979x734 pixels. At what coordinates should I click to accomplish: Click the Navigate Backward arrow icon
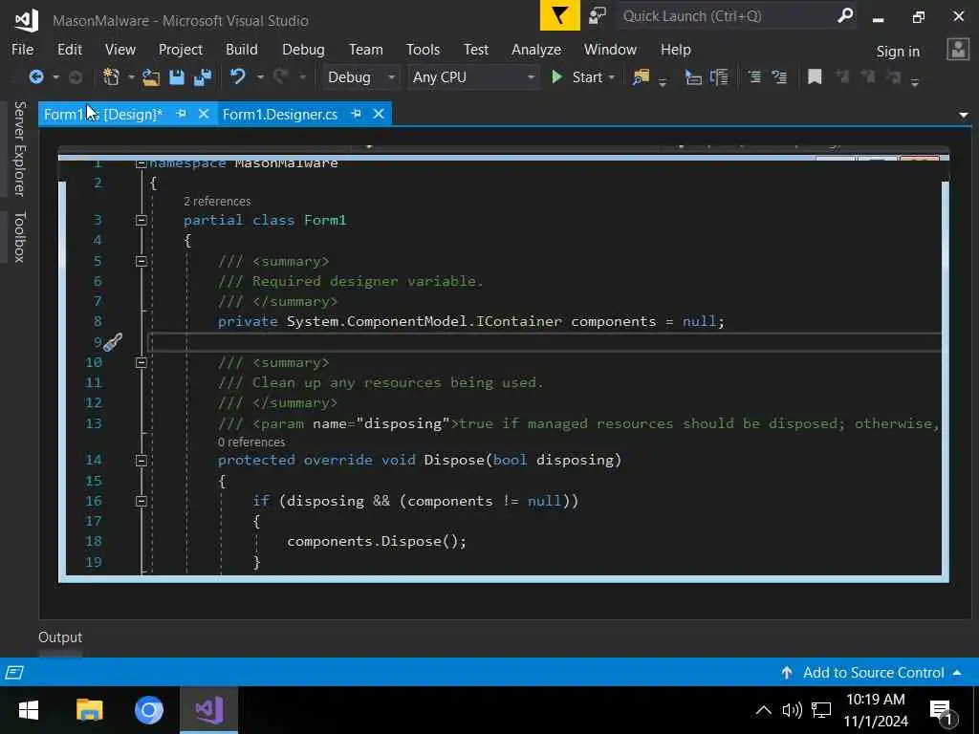36,76
